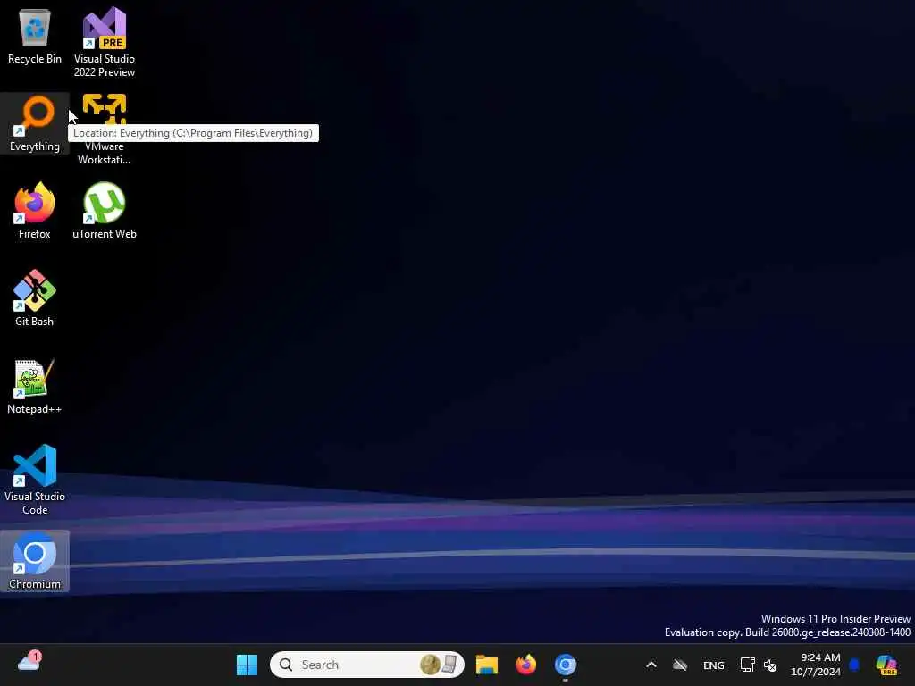The image size is (915, 686).
Task: Select the Git Bash desktop shortcut
Action: (x=35, y=298)
